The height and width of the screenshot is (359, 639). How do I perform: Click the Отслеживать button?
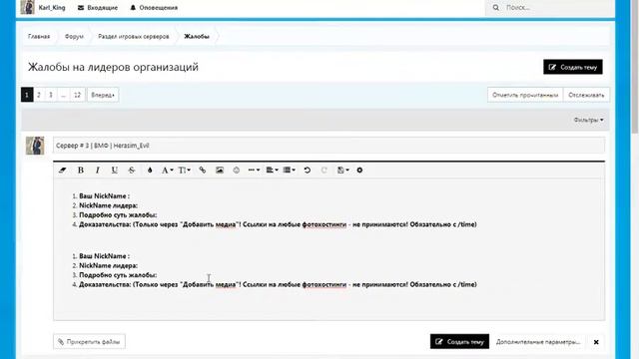(586, 95)
